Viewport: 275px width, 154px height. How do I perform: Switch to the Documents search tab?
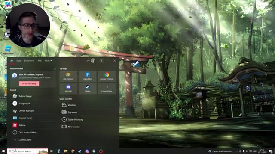29,61
